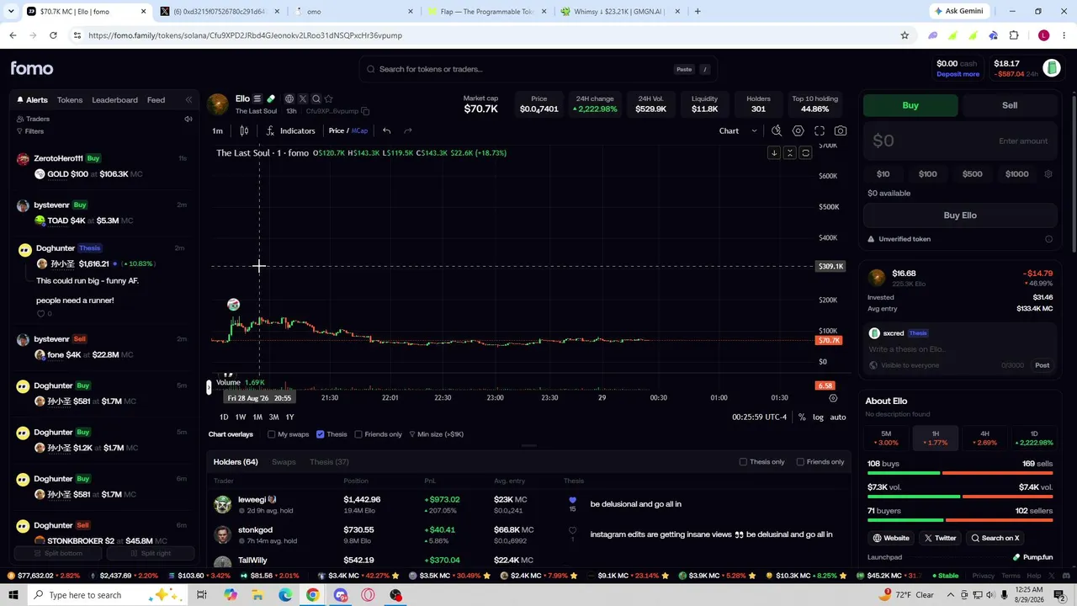Undo the last chart action
The image size is (1077, 606).
(386, 130)
